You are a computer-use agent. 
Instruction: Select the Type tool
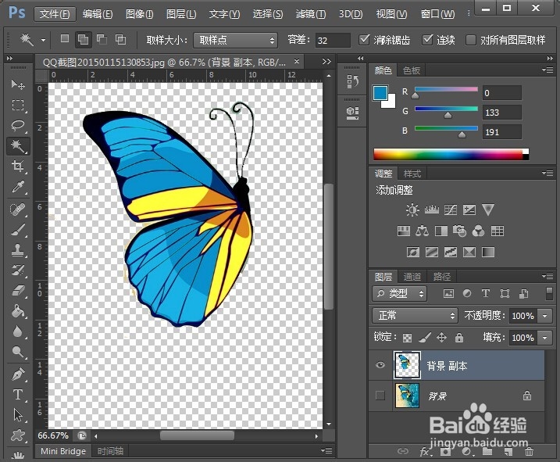coord(17,395)
